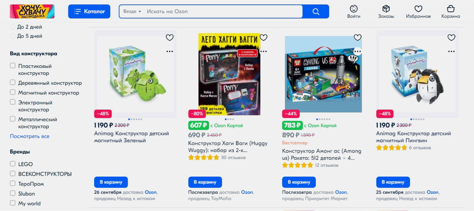Favorite the Animag Зеленый product with heart
Screen dimensions: 474x211
170,37
